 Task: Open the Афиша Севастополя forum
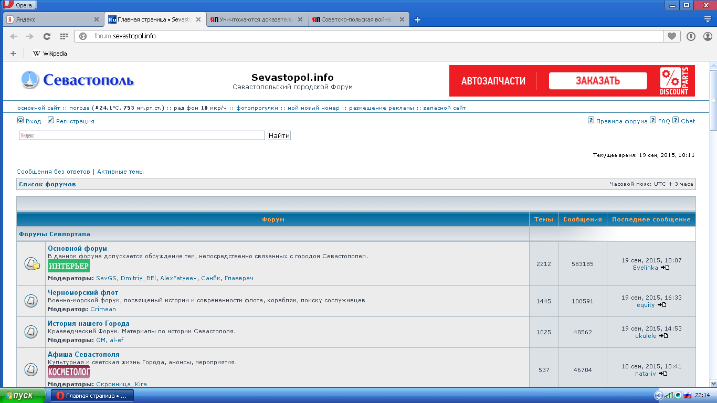(x=83, y=354)
